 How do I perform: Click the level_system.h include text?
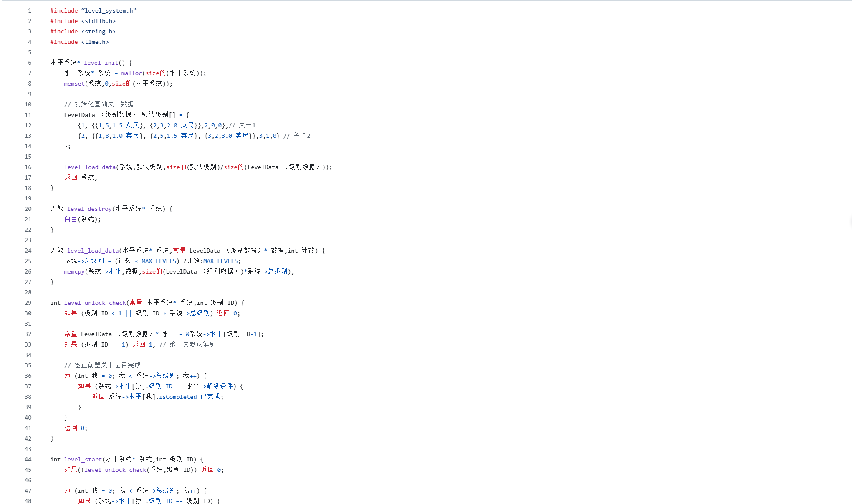109,10
